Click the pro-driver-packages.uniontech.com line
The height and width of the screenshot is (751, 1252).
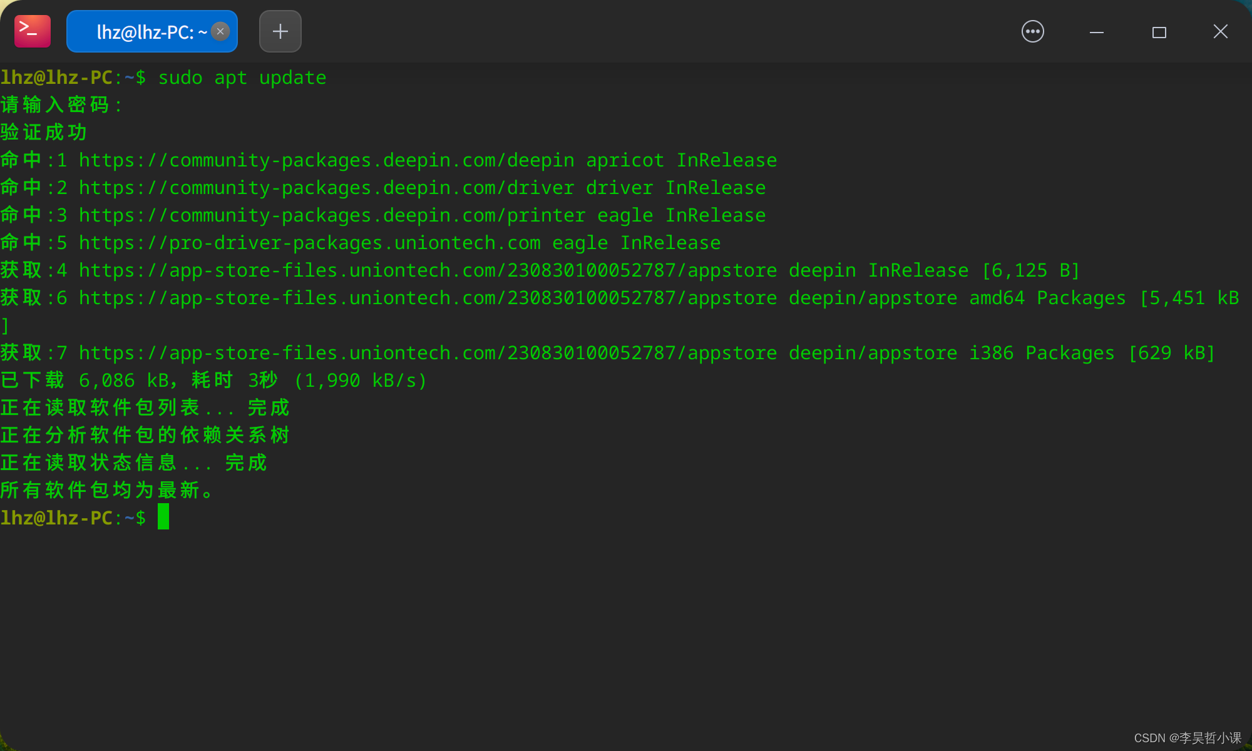coord(361,243)
